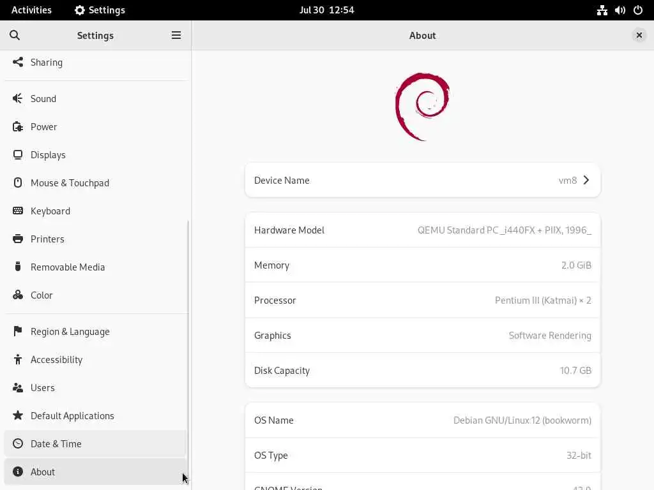Screen dimensions: 654x490
Task: Click the Graphics value Software Rendering
Action: 550,336
